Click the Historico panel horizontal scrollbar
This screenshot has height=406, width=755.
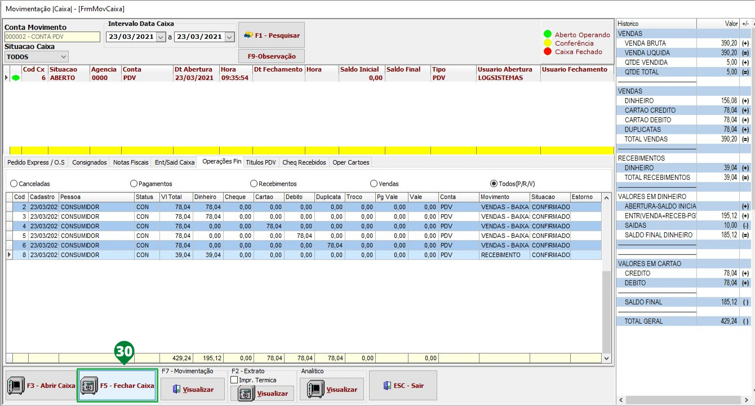coord(684,400)
